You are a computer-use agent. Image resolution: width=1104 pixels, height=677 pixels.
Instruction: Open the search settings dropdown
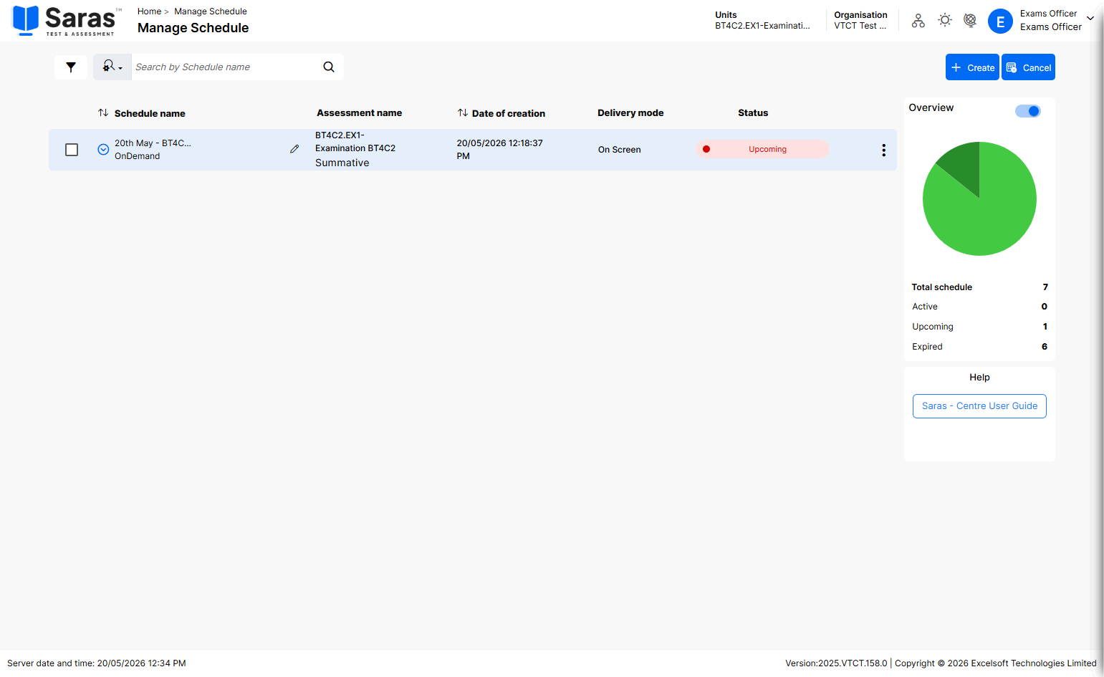(x=112, y=67)
